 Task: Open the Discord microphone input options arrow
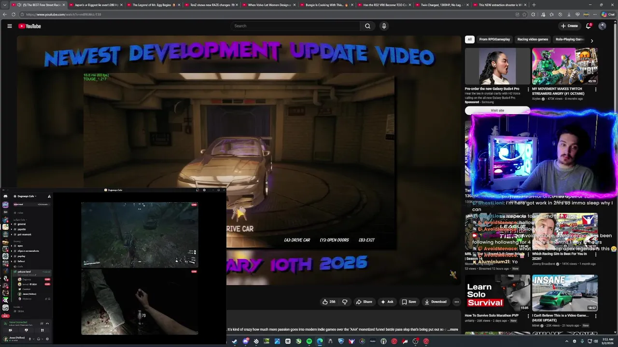pyautogui.click(x=34, y=339)
